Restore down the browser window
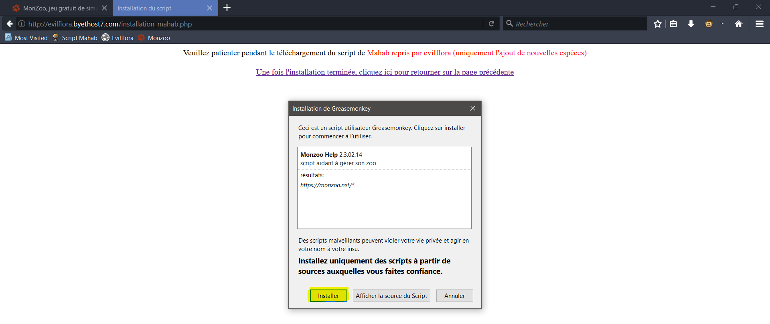Image resolution: width=770 pixels, height=324 pixels. 736,7
